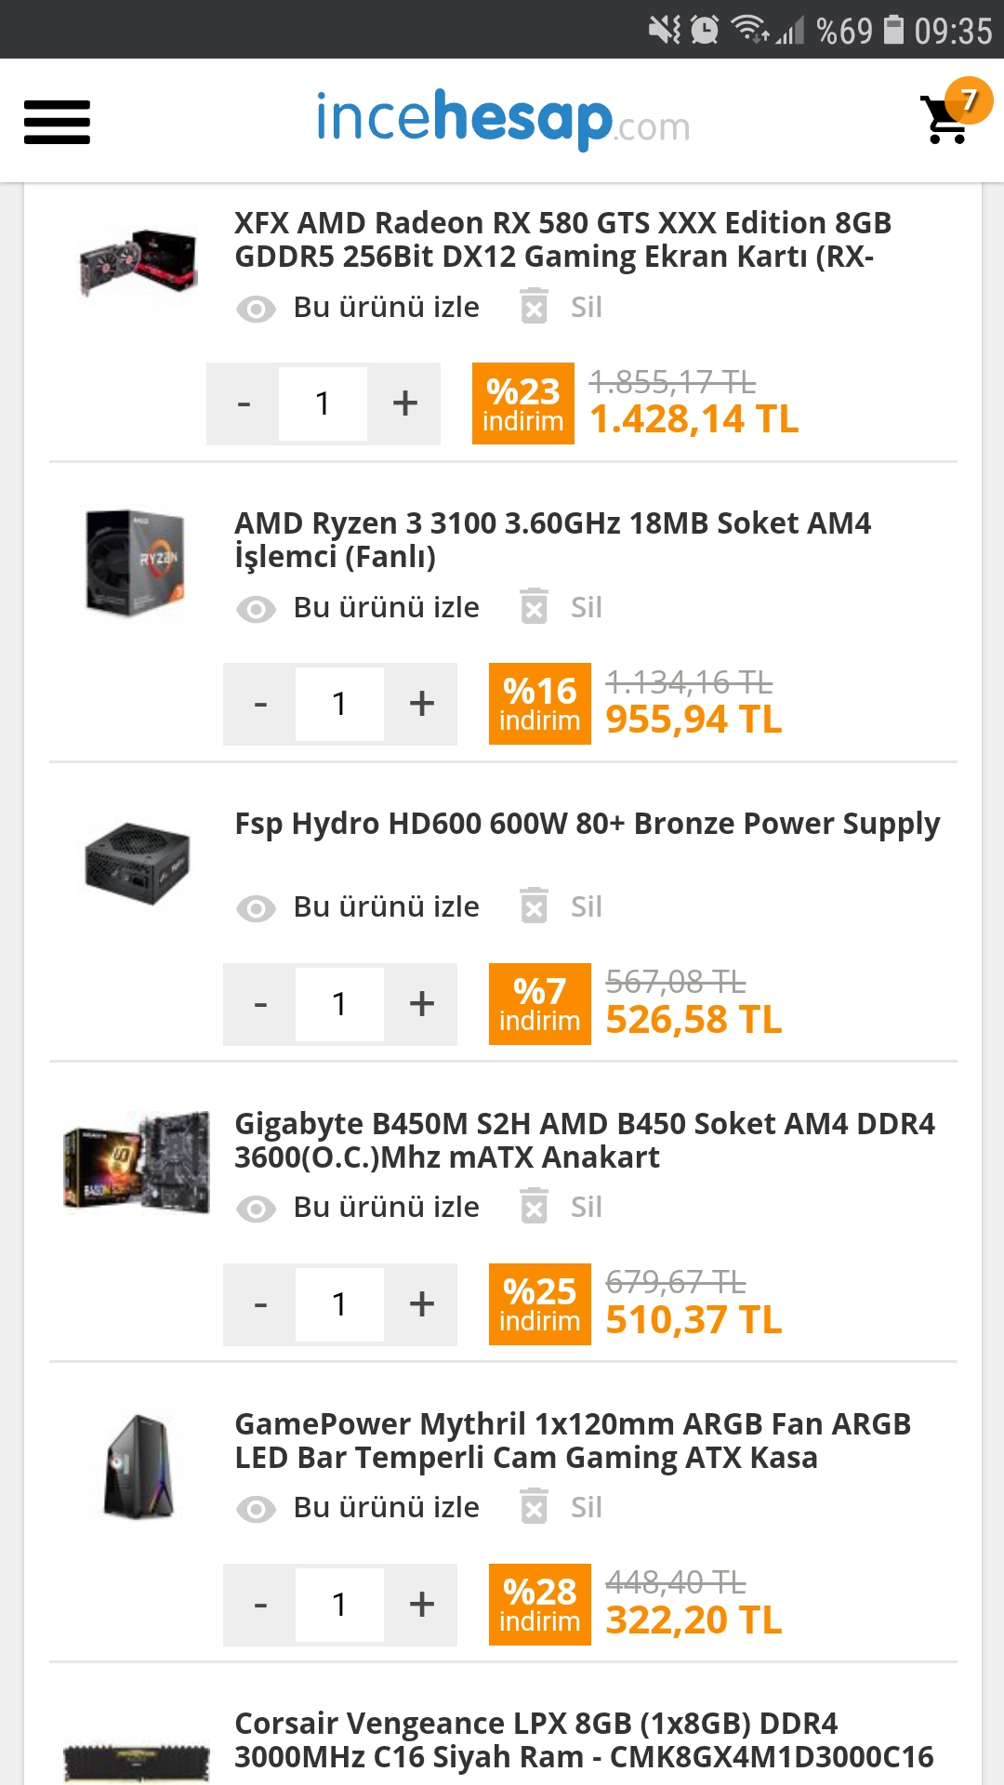Increase quantity of XFX Radeon RX 580

404,403
